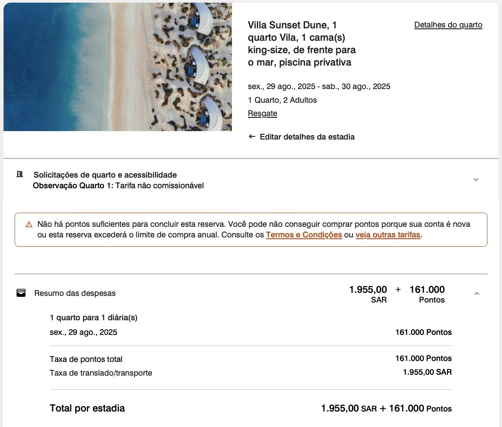Click Editar detalhes da estadia
This screenshot has height=427, width=502.
pyautogui.click(x=307, y=137)
